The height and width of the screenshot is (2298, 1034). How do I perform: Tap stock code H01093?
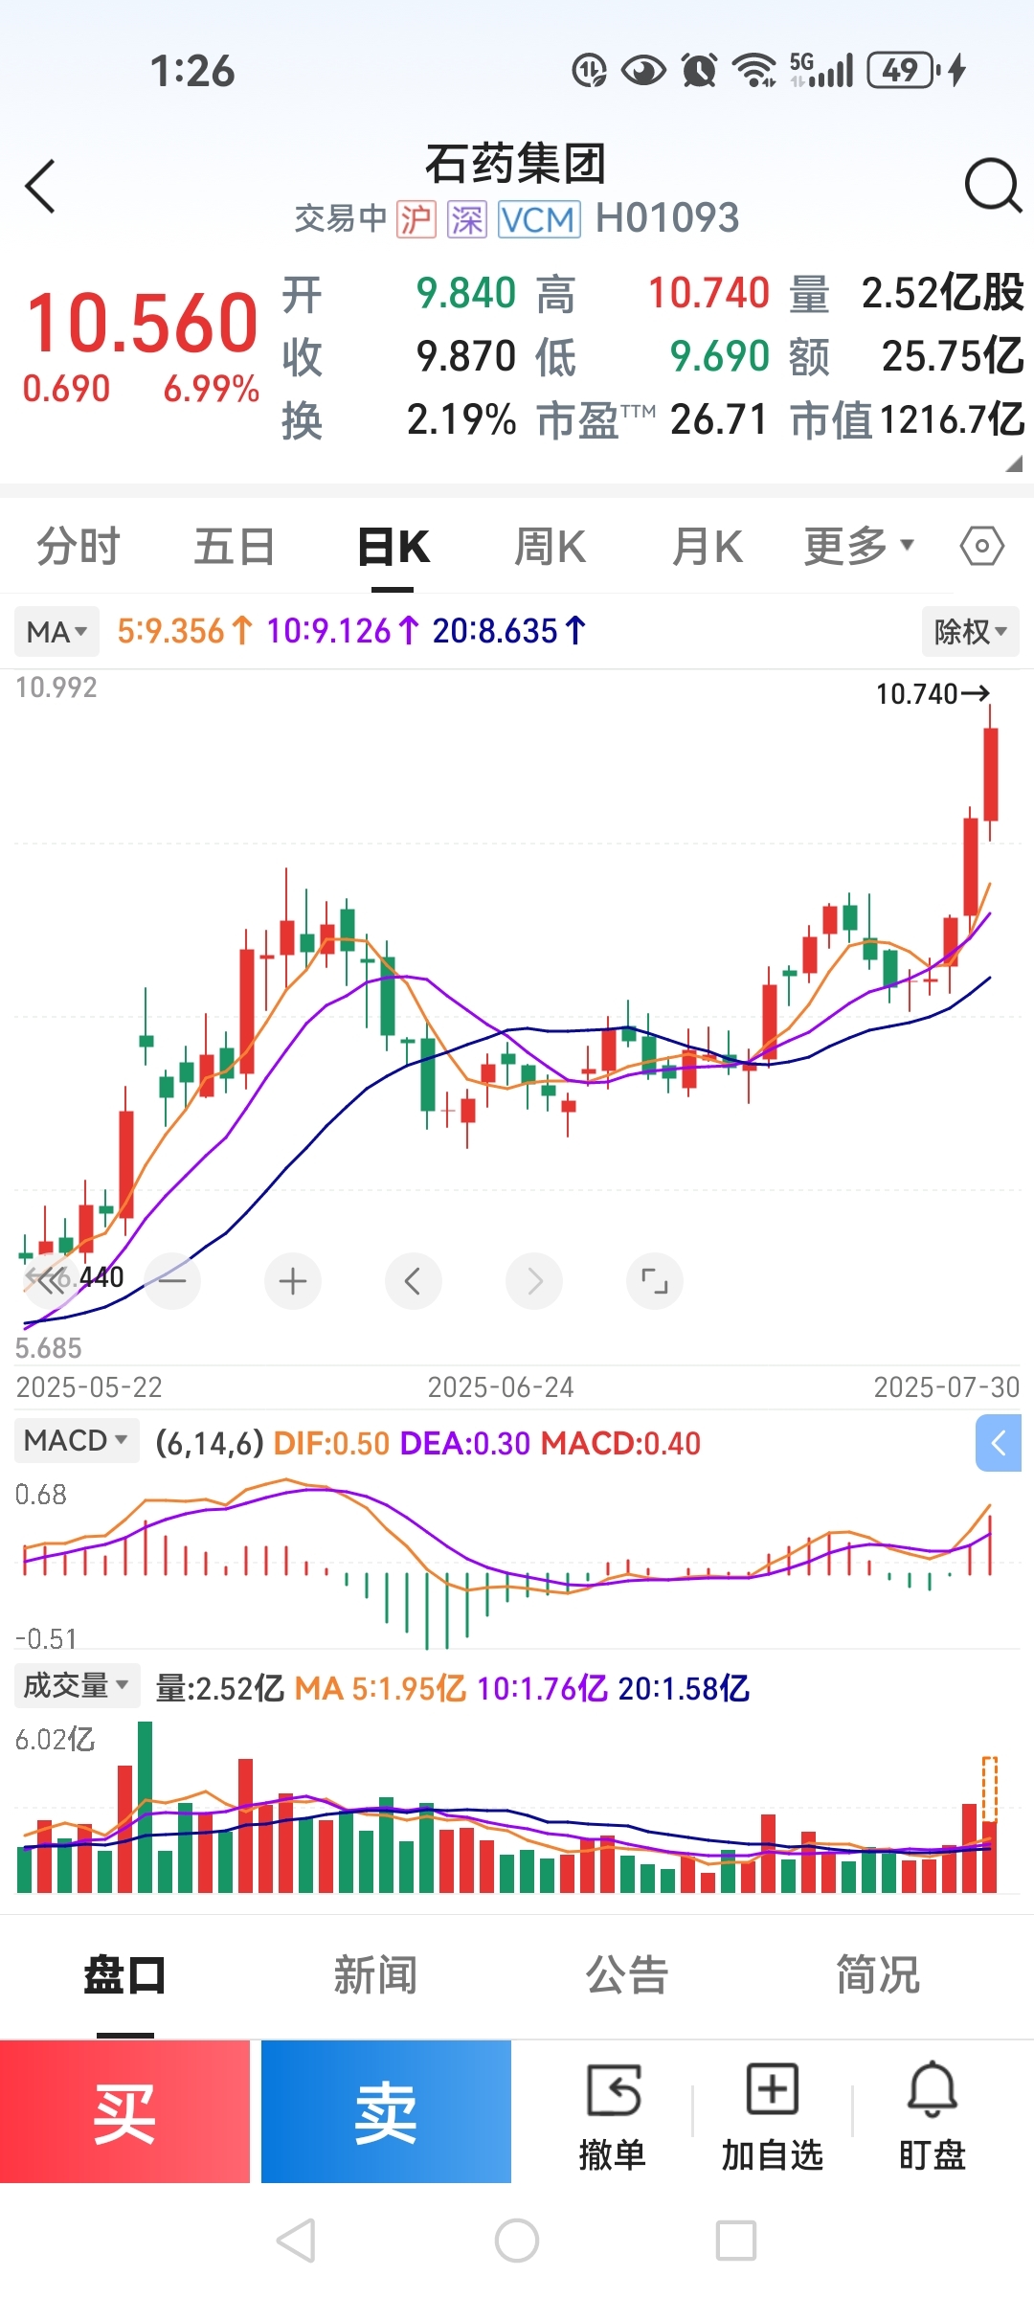click(667, 218)
